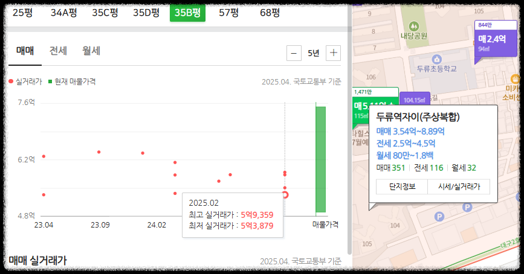Select the 35C평 size tab
Screen dimensions: 524x274
tap(105, 13)
